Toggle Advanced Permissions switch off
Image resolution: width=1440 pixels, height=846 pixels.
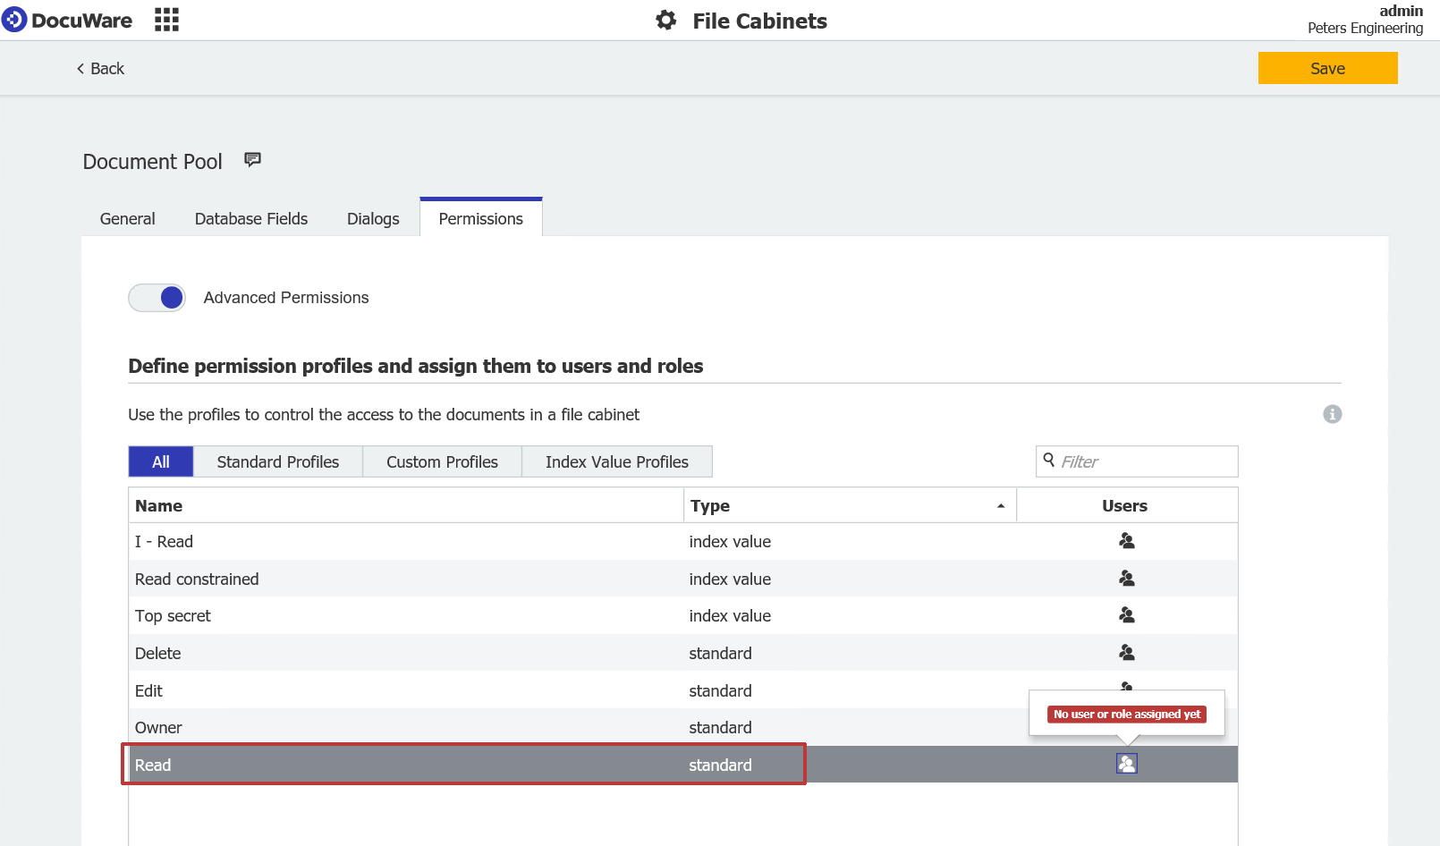(x=157, y=298)
